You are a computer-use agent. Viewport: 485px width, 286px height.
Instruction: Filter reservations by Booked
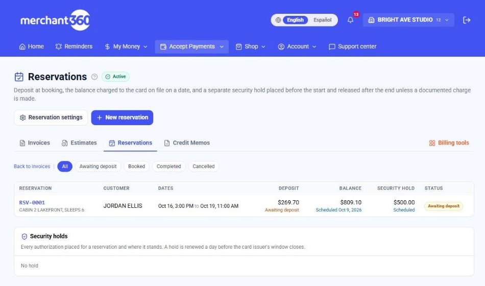point(136,166)
